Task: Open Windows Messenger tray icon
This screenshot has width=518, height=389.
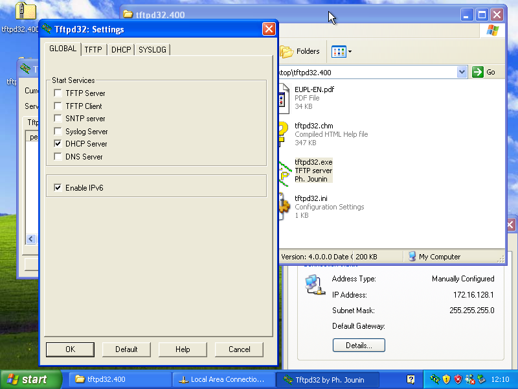Action: click(469, 379)
